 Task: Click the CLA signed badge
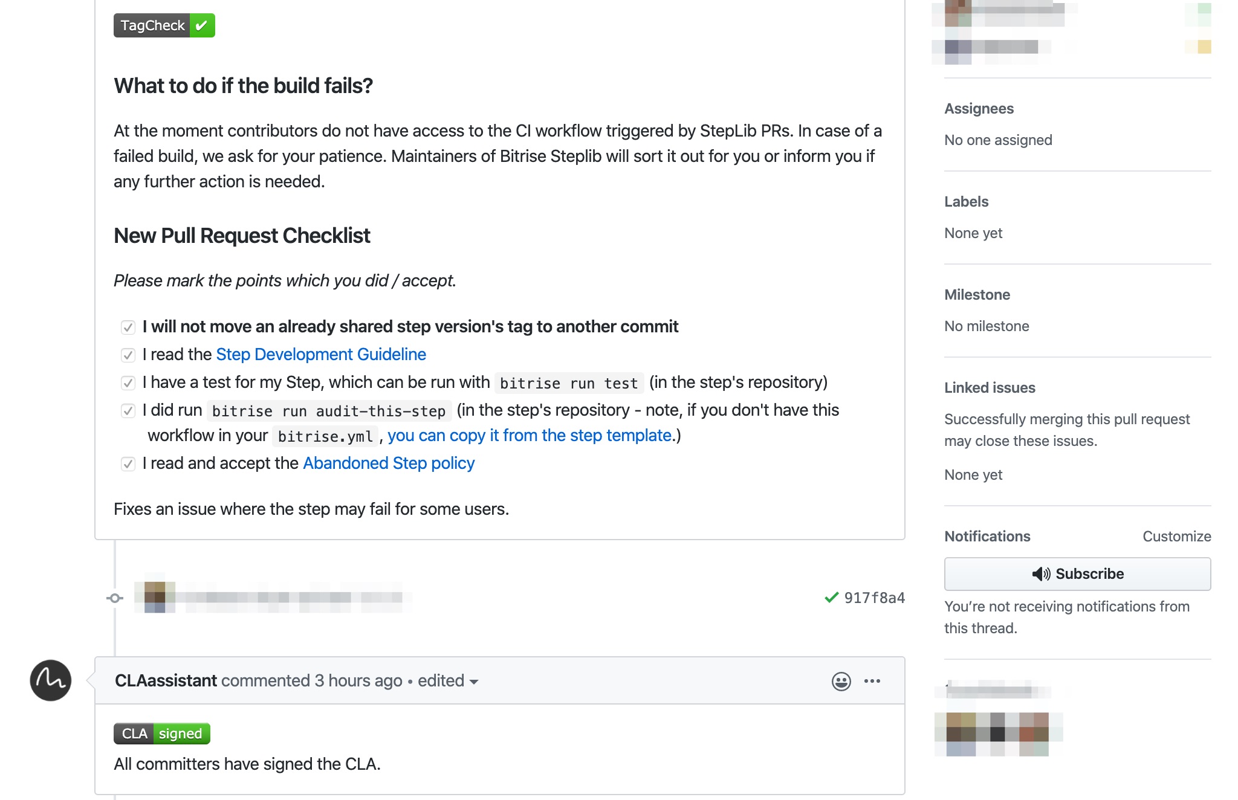pyautogui.click(x=162, y=734)
